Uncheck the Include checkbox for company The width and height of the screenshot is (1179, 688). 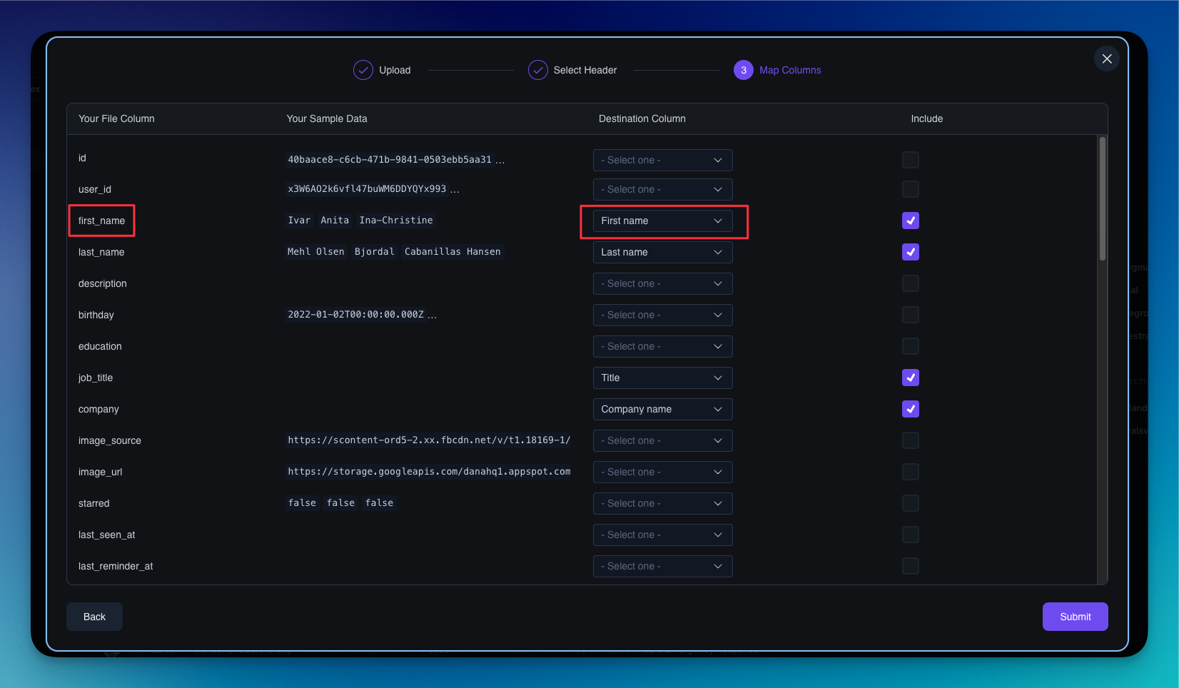point(911,409)
